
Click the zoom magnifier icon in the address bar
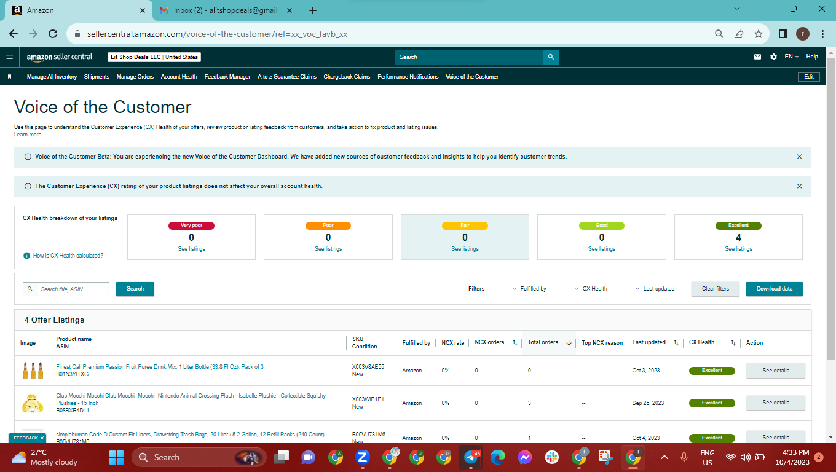(x=719, y=34)
